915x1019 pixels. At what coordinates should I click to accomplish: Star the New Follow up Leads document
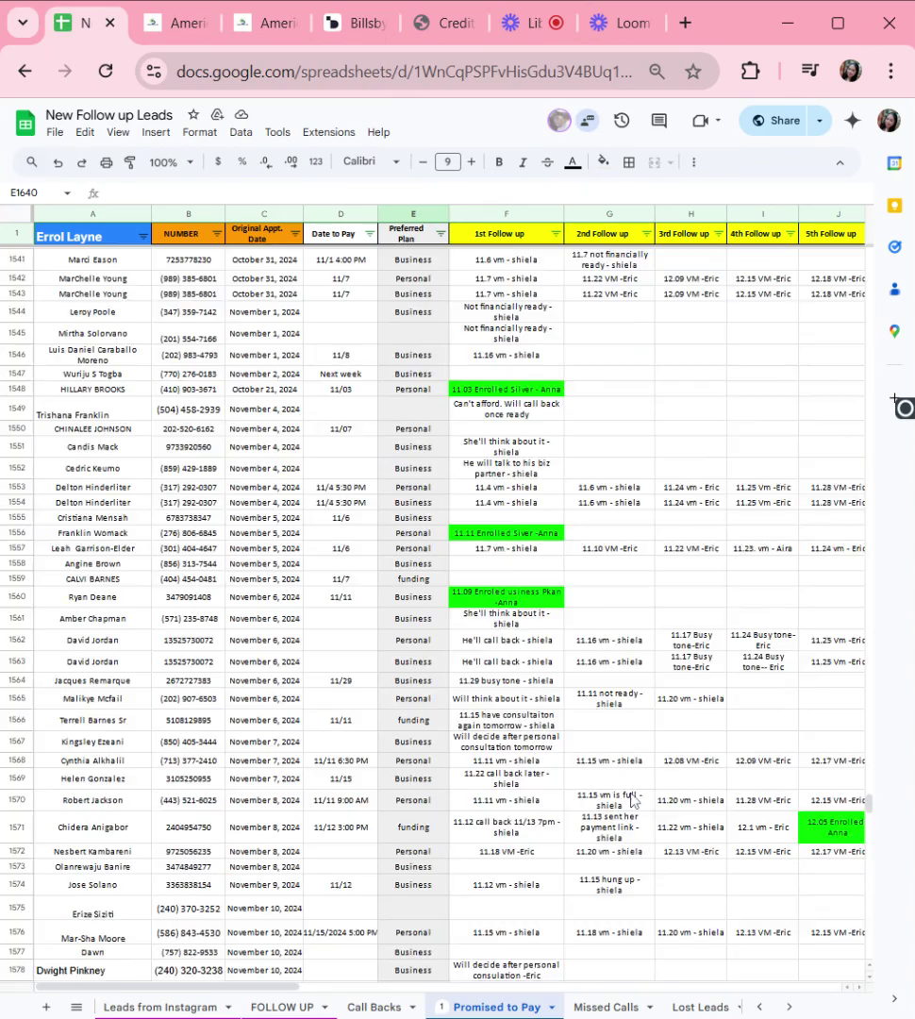[193, 114]
